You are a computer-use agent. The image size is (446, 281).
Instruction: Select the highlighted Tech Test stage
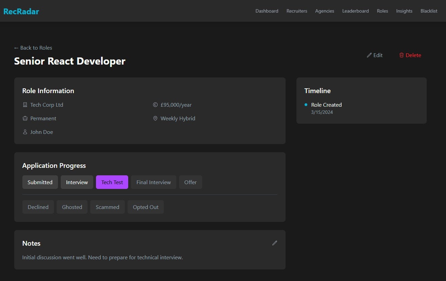[x=112, y=182]
